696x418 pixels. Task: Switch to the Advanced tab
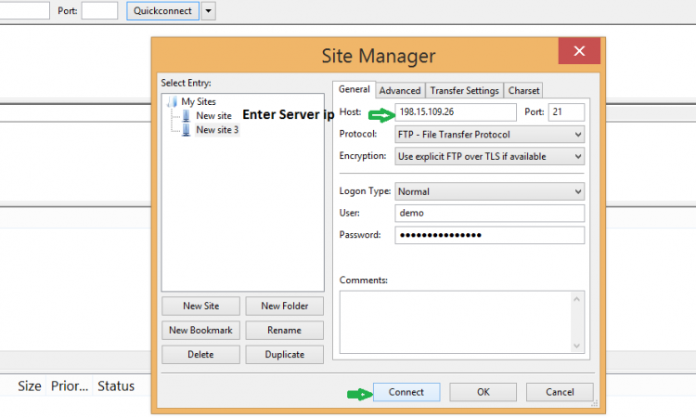[x=400, y=91]
